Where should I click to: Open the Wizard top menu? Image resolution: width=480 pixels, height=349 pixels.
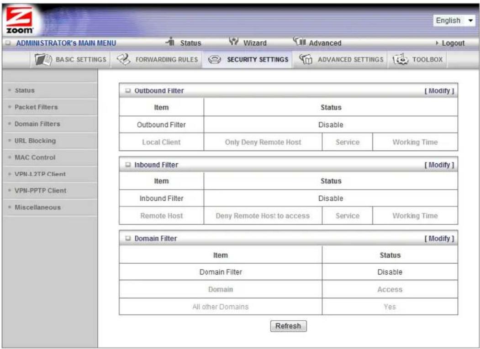(255, 43)
